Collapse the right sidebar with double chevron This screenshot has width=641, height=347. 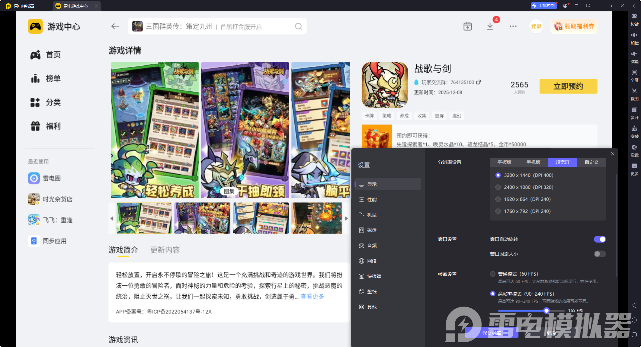[x=634, y=6]
